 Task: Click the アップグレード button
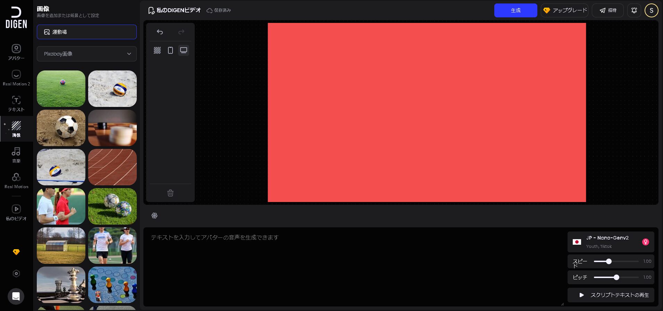[x=564, y=10]
